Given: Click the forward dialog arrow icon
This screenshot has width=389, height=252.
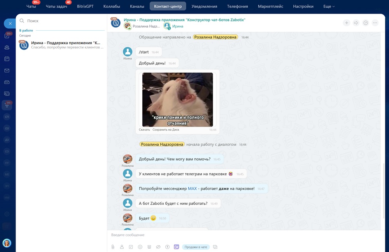Looking at the screenshot, I should click(x=356, y=23).
